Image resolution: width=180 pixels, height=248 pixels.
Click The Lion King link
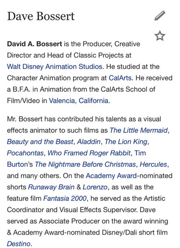click(x=126, y=142)
